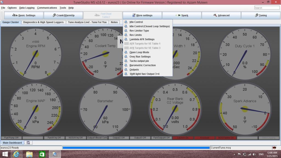Click the new dashboard icon beside Main Dashboard

coord(28,143)
